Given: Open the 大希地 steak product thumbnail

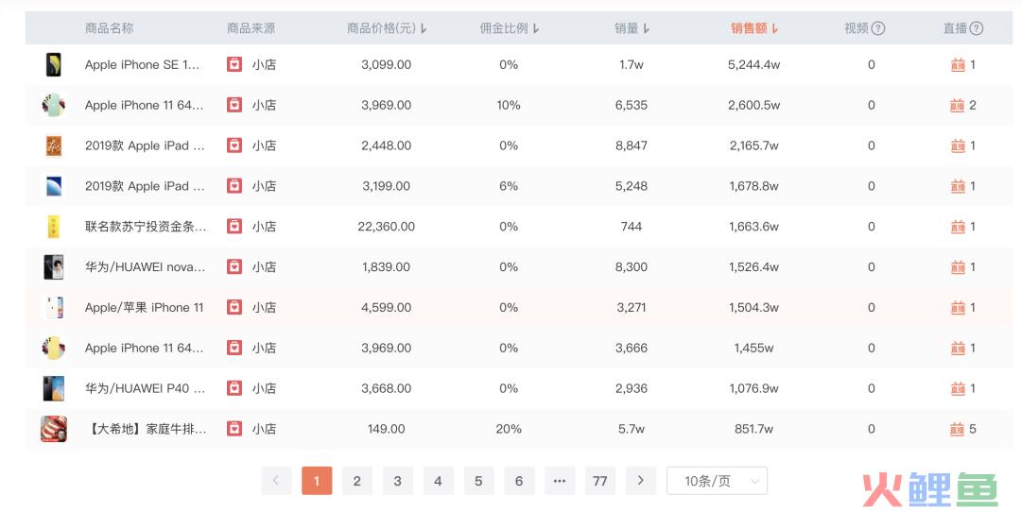Looking at the screenshot, I should [x=53, y=429].
